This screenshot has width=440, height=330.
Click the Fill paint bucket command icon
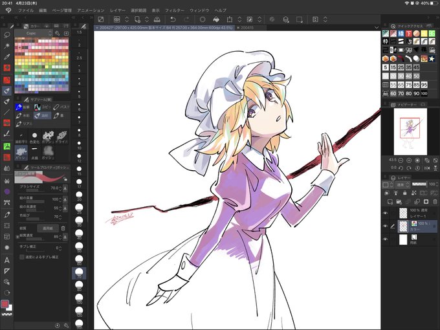pyautogui.click(x=216, y=19)
